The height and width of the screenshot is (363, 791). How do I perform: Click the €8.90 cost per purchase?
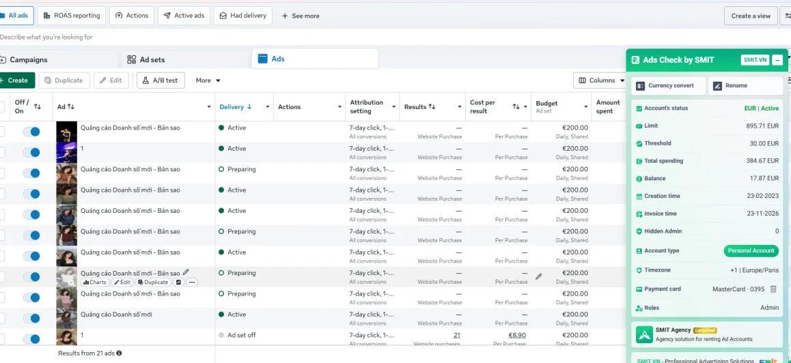(x=517, y=335)
